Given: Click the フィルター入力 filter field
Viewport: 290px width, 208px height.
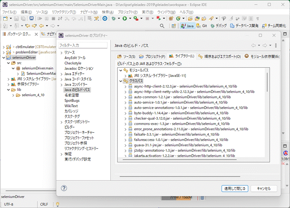Looking at the screenshot, I should (83, 45).
